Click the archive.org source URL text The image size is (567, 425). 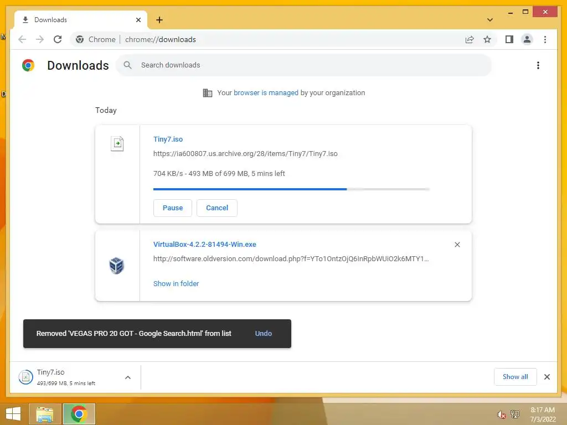245,154
